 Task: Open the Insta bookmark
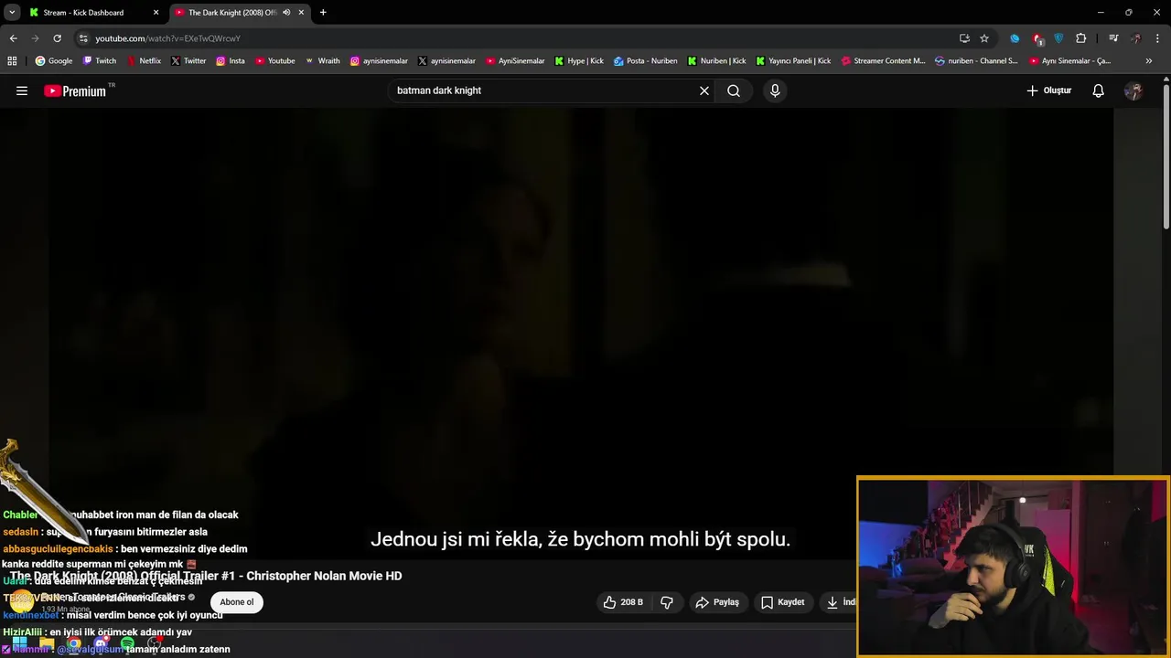tap(231, 61)
